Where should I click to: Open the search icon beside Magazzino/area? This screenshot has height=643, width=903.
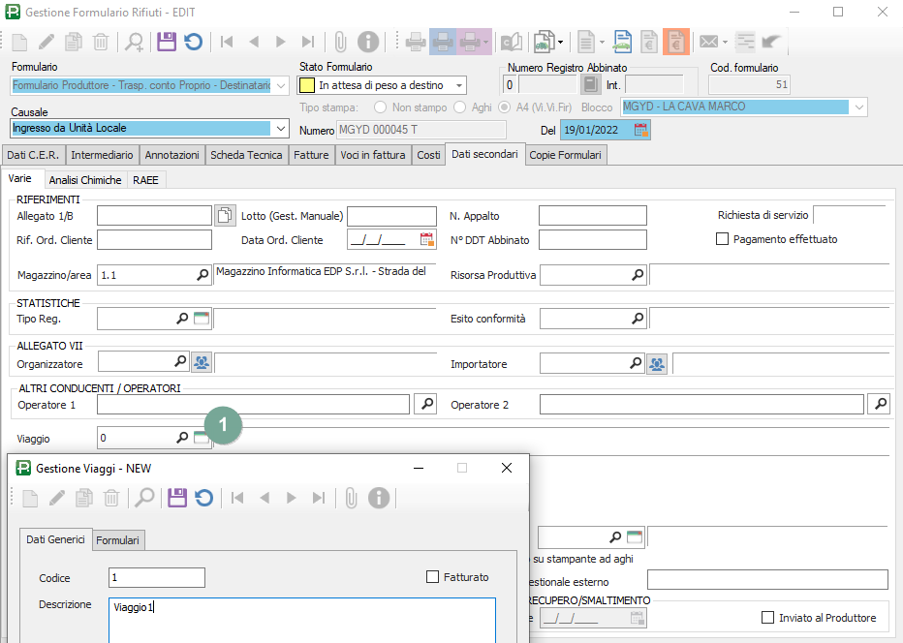202,275
